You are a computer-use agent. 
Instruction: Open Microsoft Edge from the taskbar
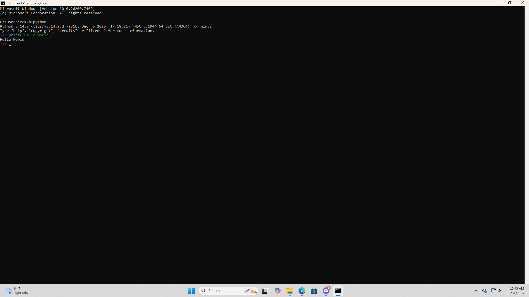pyautogui.click(x=302, y=291)
